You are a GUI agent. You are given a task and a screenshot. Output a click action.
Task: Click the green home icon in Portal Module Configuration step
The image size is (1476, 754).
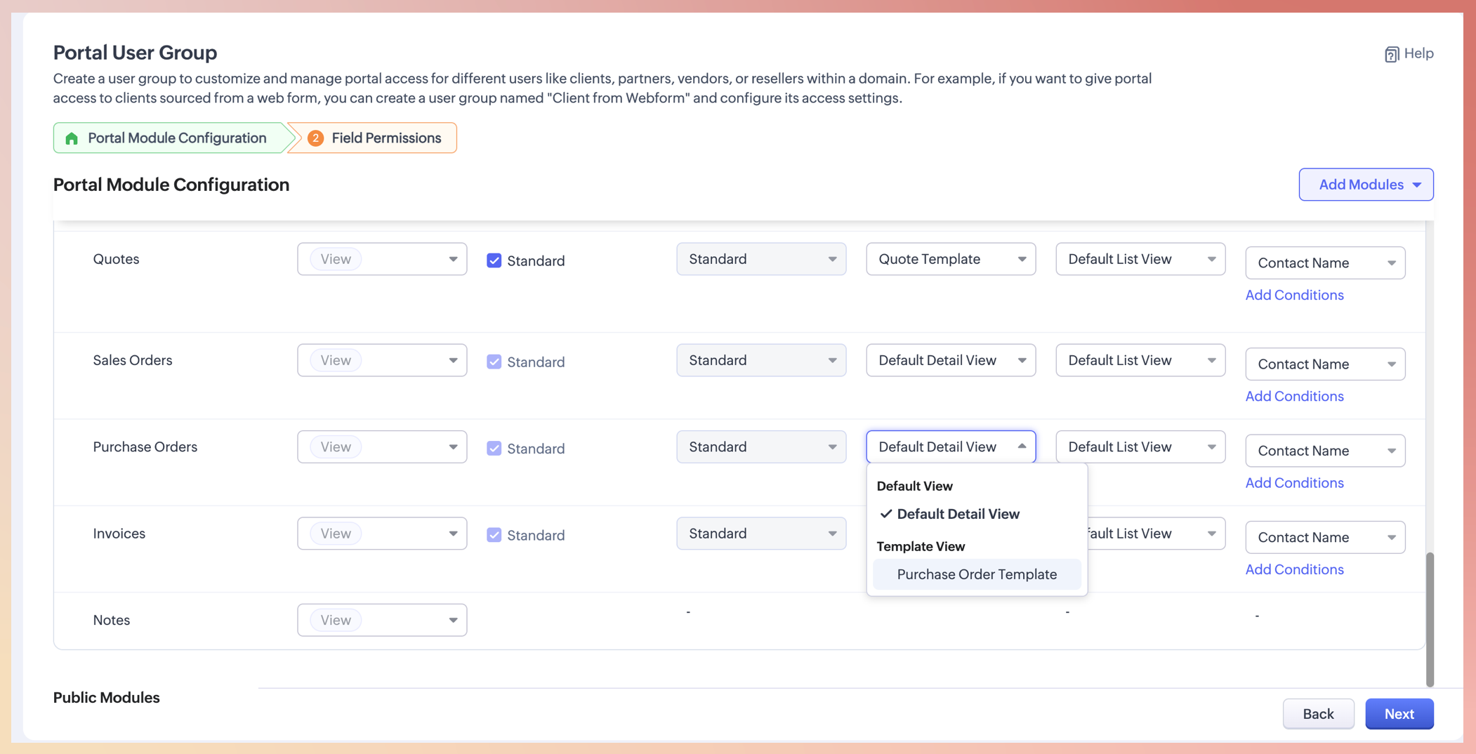(72, 138)
